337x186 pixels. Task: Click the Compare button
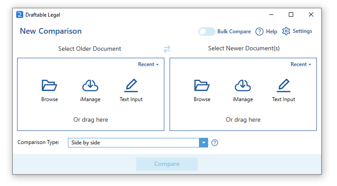(x=167, y=164)
